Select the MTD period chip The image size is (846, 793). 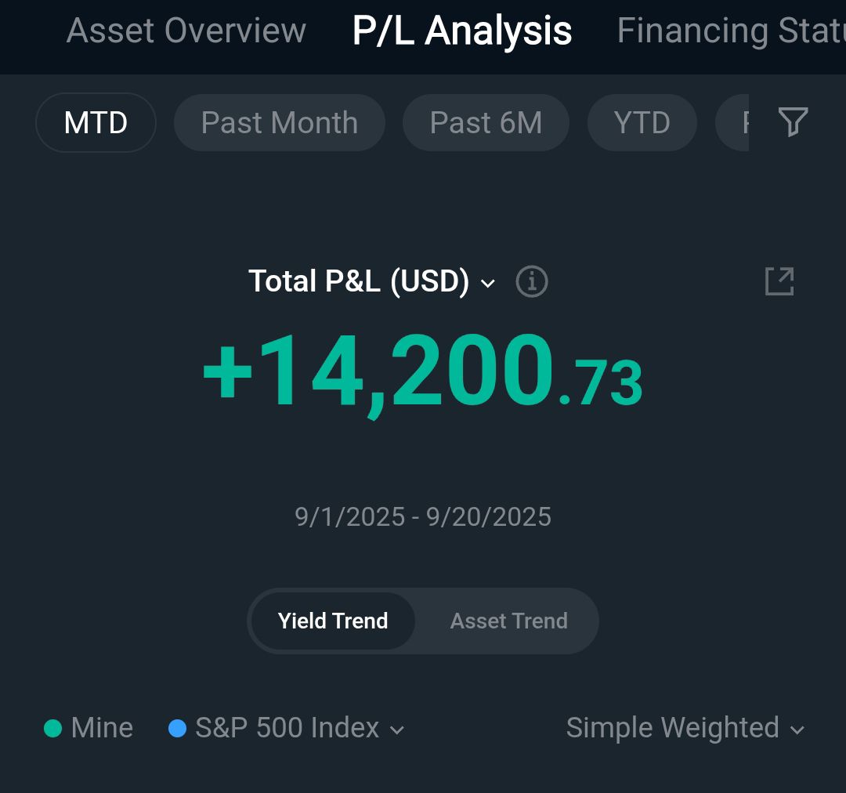(96, 123)
